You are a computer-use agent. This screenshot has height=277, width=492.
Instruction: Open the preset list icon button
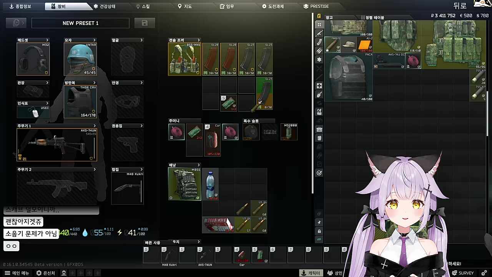pos(16,23)
